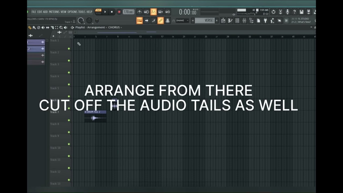Select the Delete tool in playlist toolbar

point(39,28)
